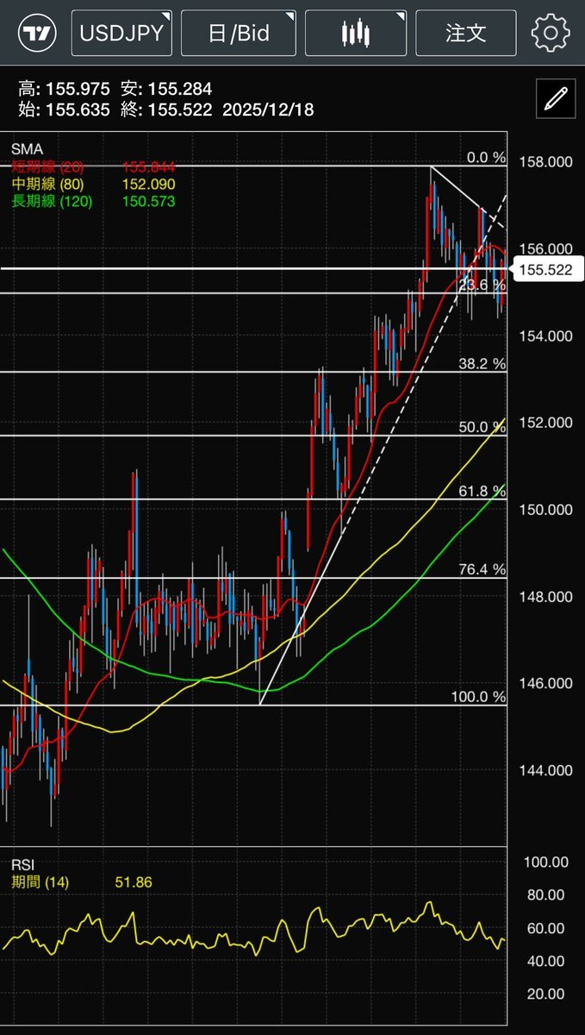Viewport: 585px width, 1035px height.
Task: Activate the pencil drawing tool
Action: click(x=556, y=99)
